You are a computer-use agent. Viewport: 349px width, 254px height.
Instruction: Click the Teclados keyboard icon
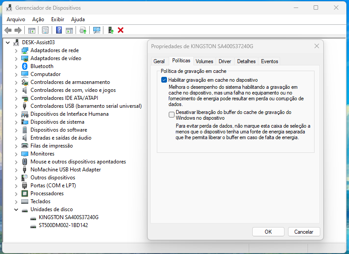(x=25, y=201)
